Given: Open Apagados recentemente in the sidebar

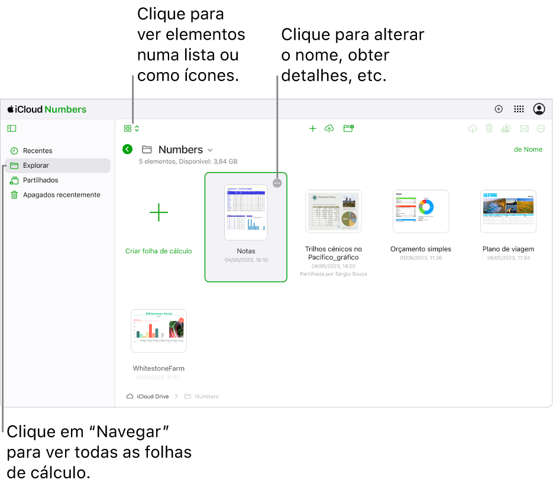Looking at the screenshot, I should pos(58,195).
